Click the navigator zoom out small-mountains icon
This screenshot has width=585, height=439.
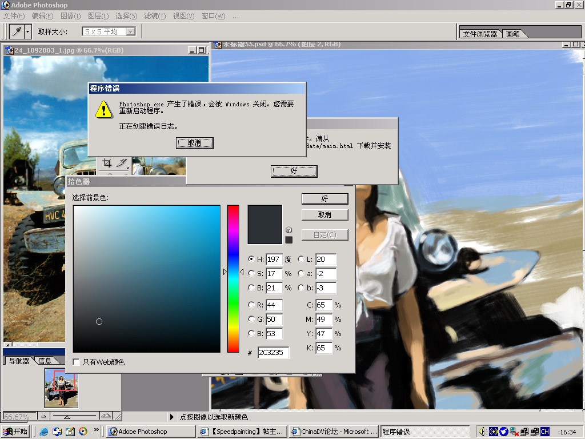pos(43,416)
